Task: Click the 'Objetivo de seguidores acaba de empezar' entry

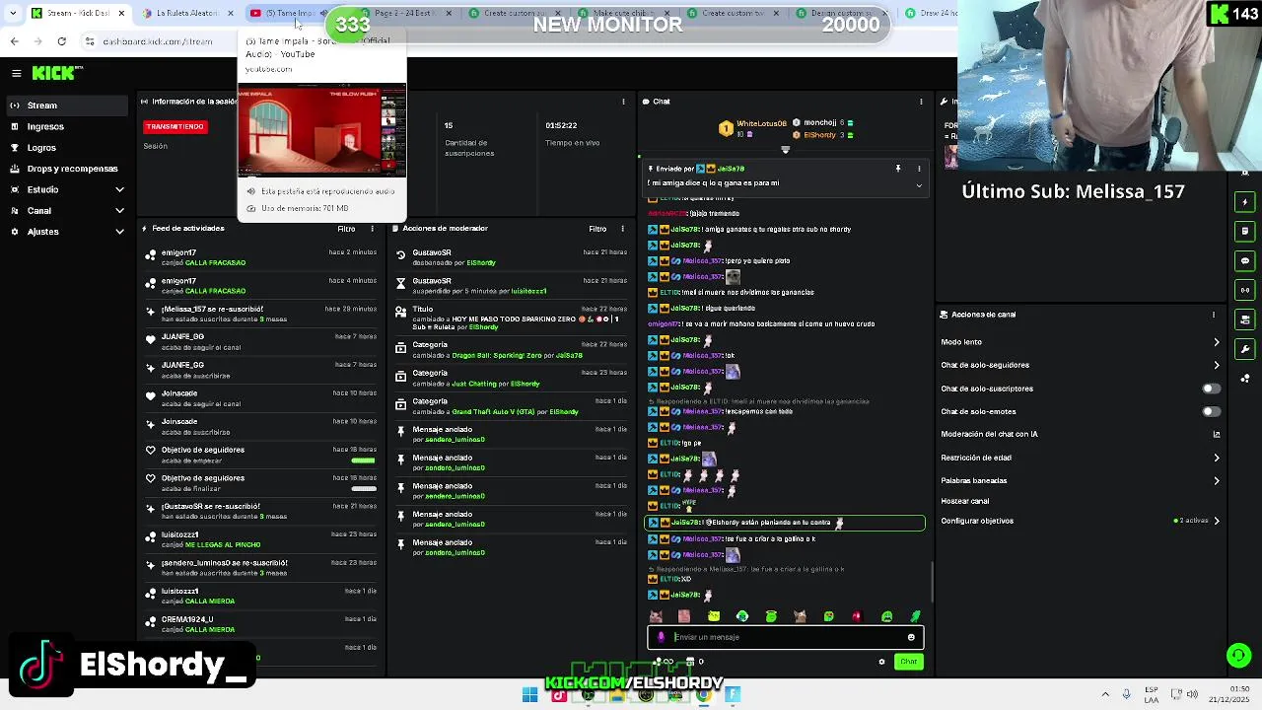Action: click(260, 455)
